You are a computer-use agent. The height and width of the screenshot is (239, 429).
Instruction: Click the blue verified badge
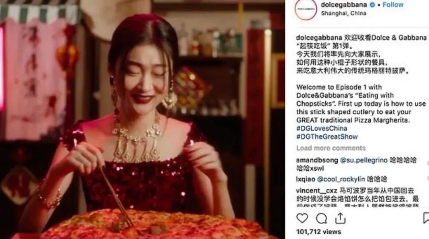[x=372, y=5]
